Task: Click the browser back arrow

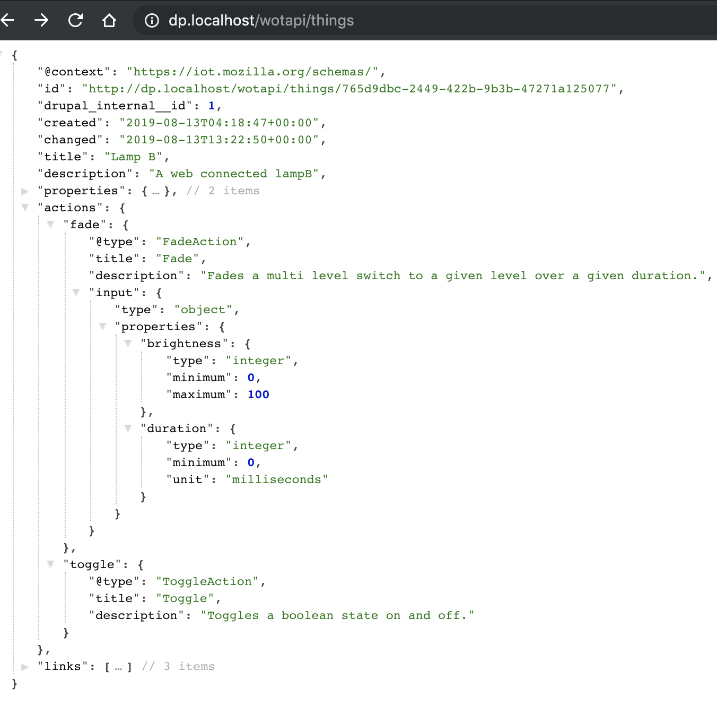Action: pyautogui.click(x=7, y=21)
